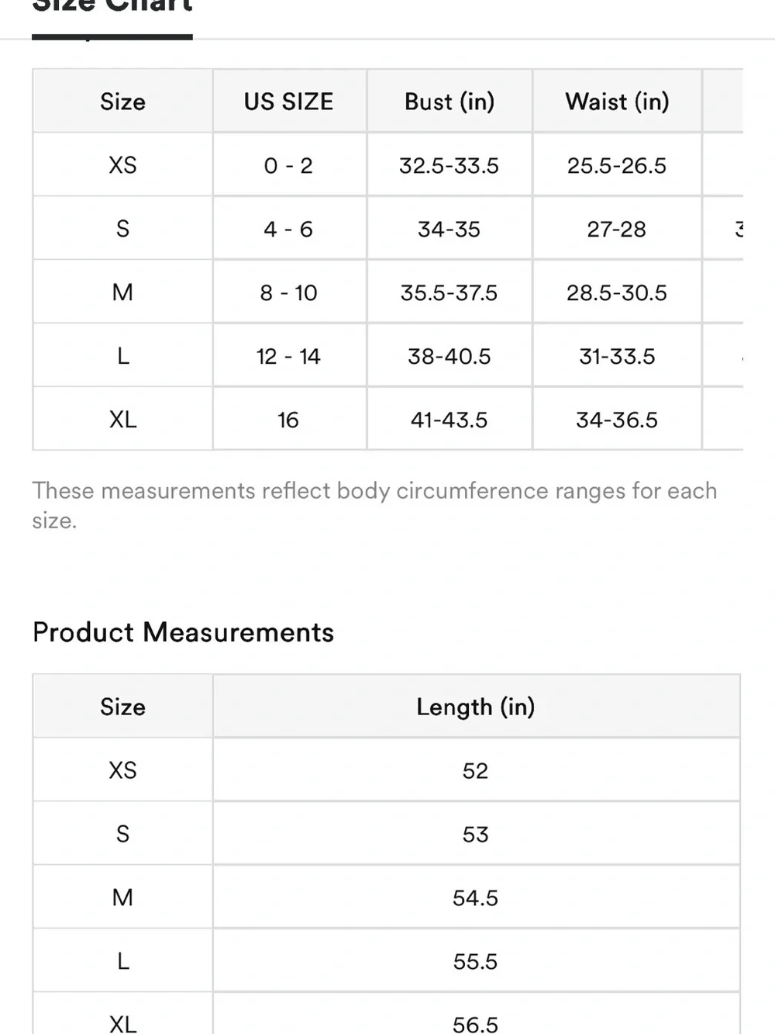775x1034 pixels.
Task: Click the 35.5-37.5 bust measurement cell
Action: pos(449,292)
